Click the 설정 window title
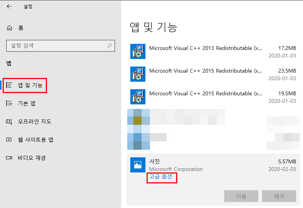The width and height of the screenshot is (303, 208). (28, 6)
